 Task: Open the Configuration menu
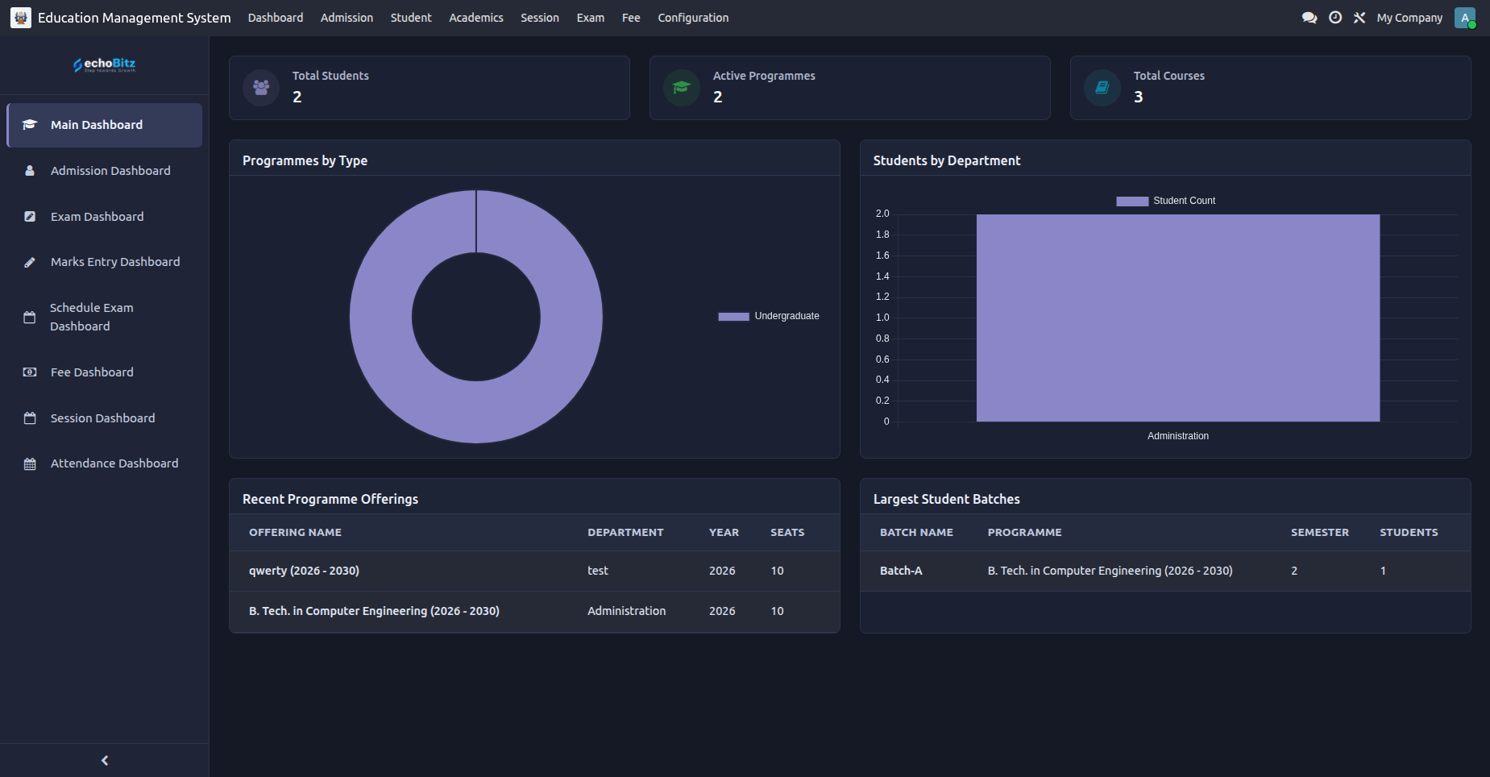(693, 18)
